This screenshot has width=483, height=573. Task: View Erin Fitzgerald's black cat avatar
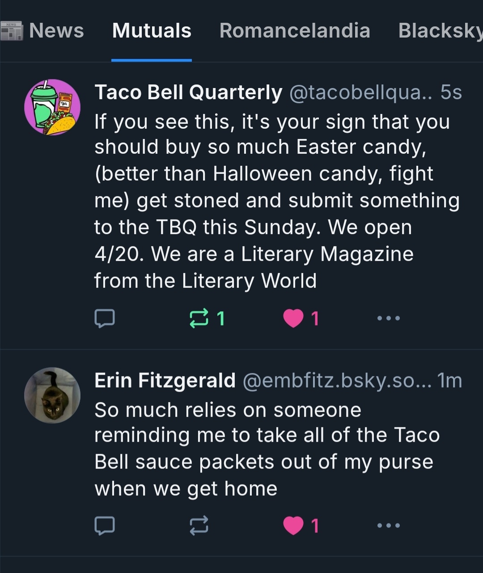[52, 396]
